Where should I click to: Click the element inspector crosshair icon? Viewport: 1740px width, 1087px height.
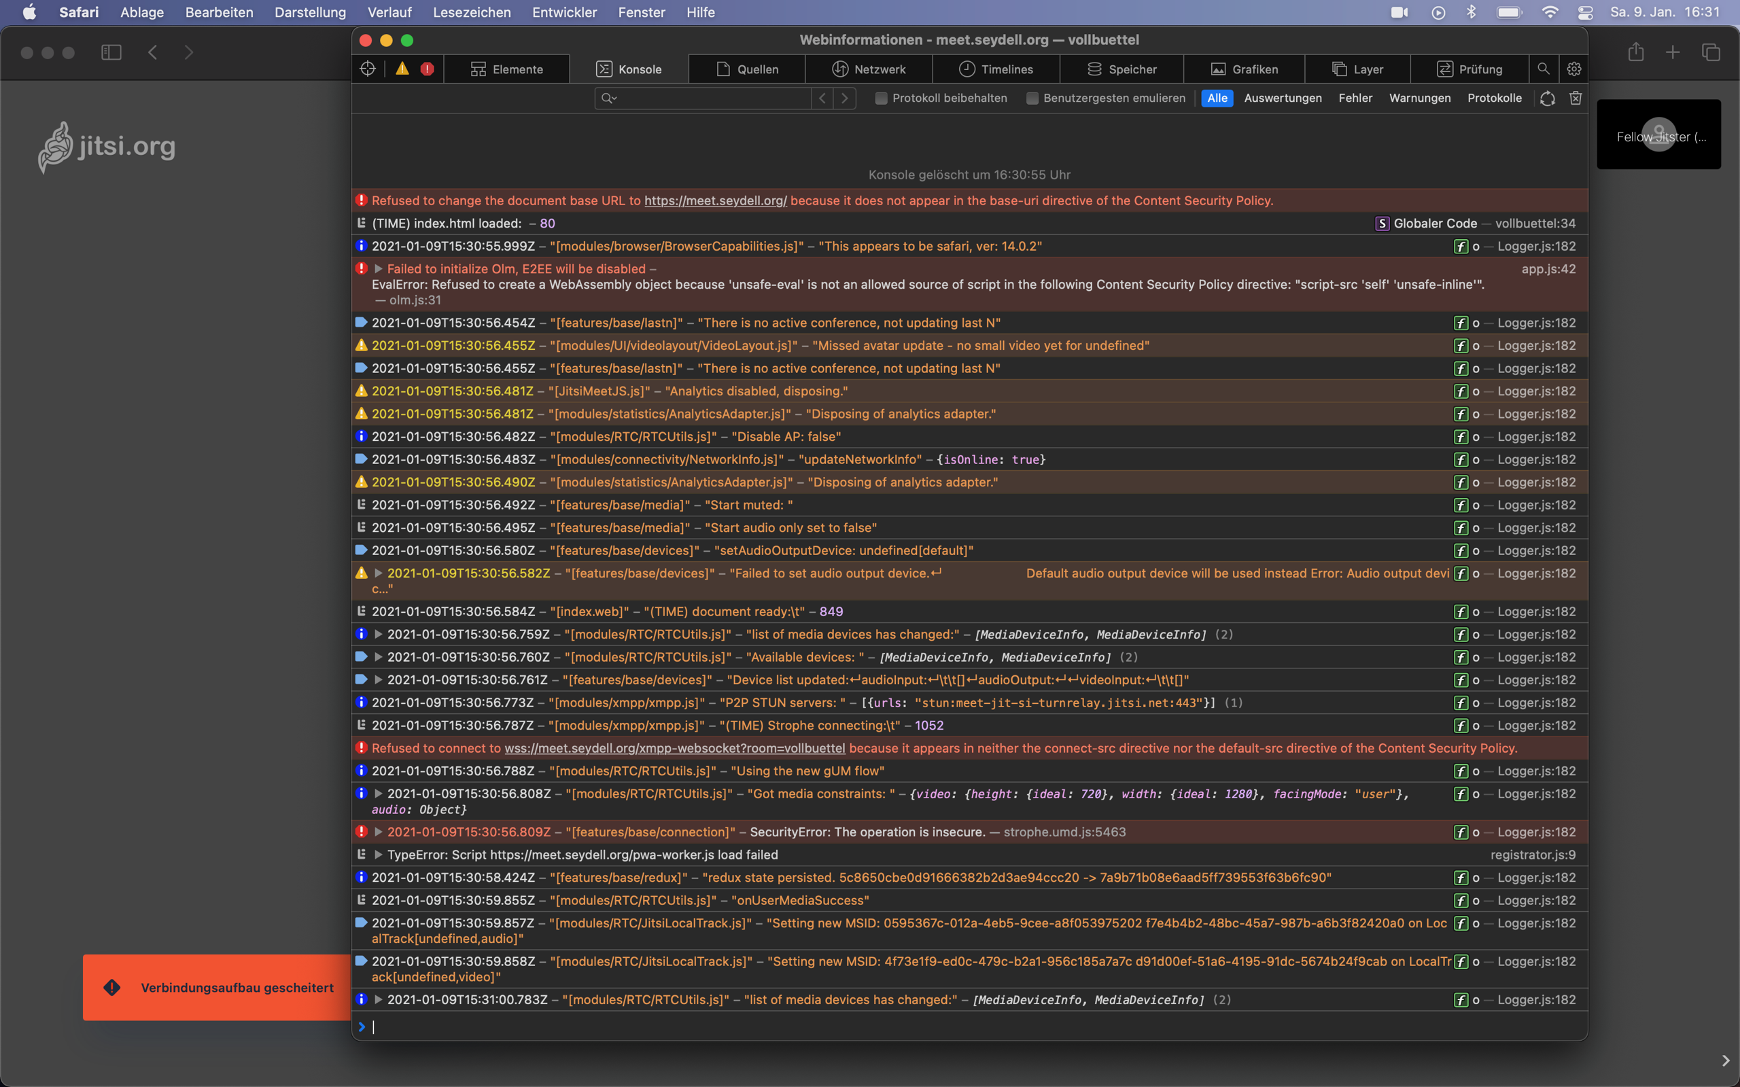point(368,69)
